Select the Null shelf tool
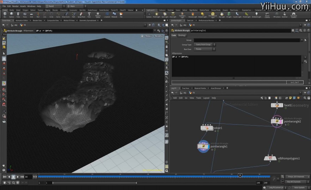This screenshot has height=190, width=311. [x=38, y=15]
